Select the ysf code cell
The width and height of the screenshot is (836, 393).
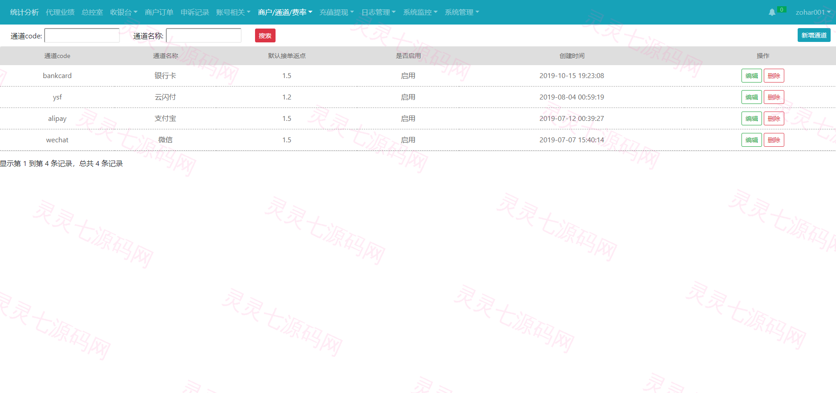(x=57, y=97)
